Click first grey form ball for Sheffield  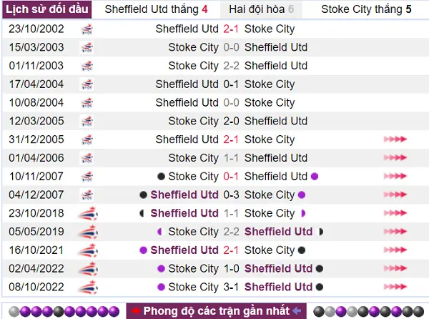tap(14, 311)
